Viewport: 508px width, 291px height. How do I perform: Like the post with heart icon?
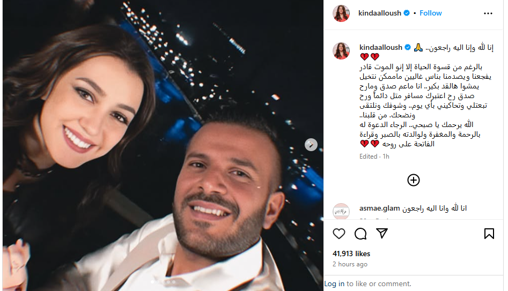coord(339,234)
